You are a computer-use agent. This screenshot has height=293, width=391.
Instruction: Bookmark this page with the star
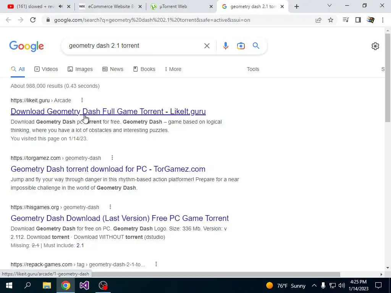pyautogui.click(x=330, y=20)
